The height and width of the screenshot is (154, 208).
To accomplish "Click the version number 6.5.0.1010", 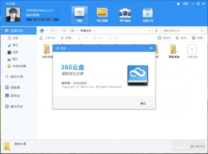I will pyautogui.click(x=80, y=83).
